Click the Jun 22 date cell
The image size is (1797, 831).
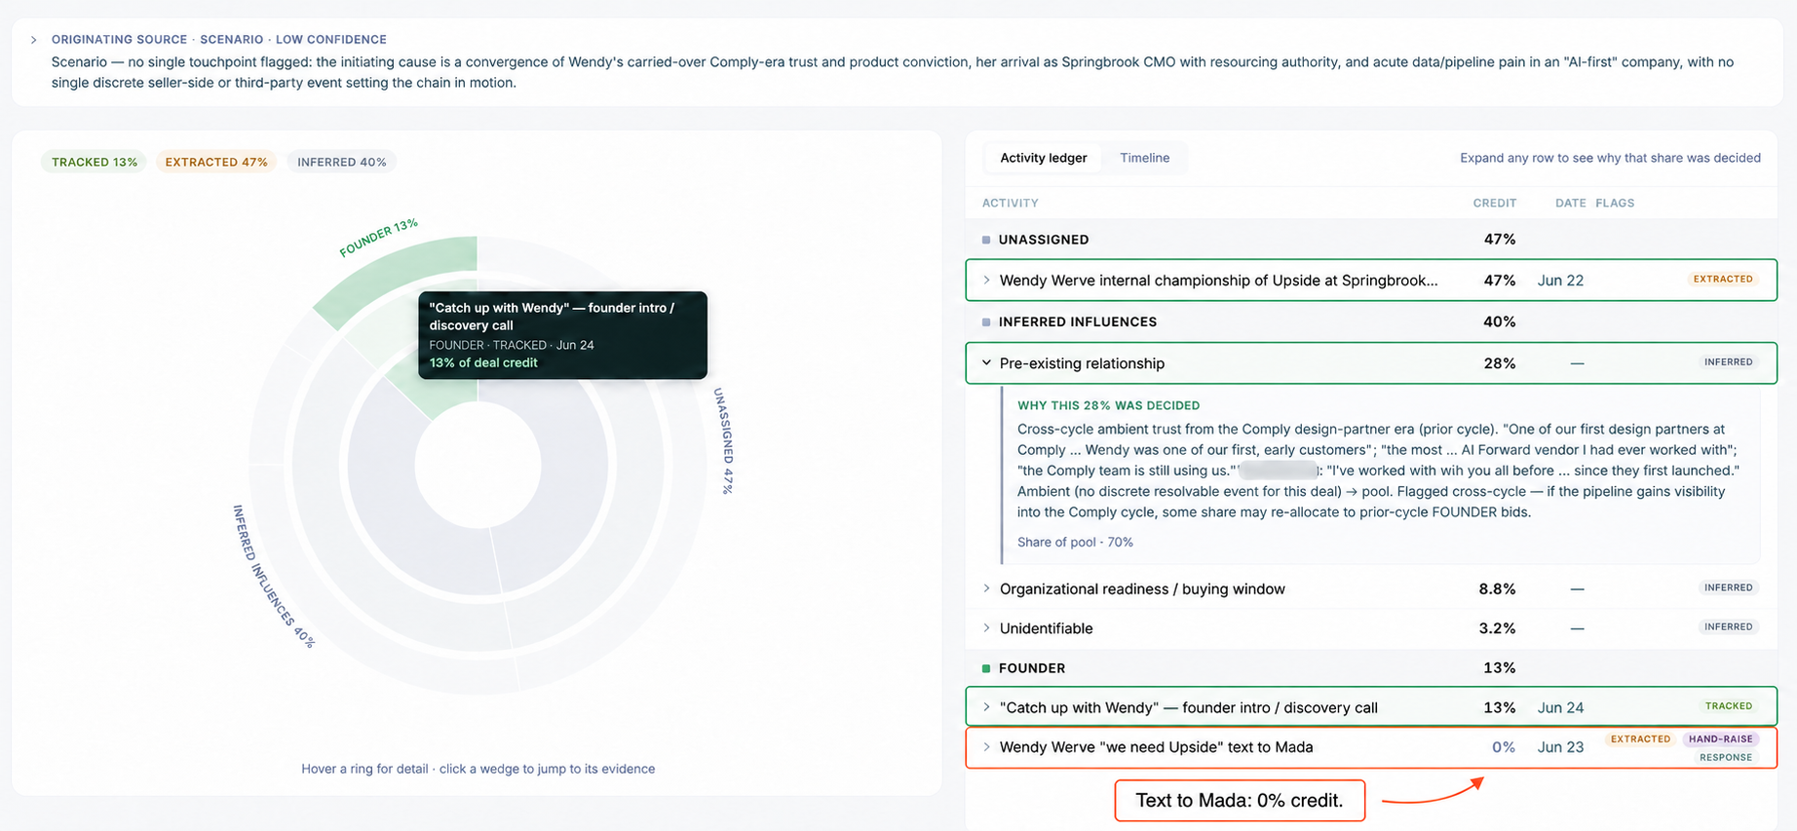tap(1560, 281)
